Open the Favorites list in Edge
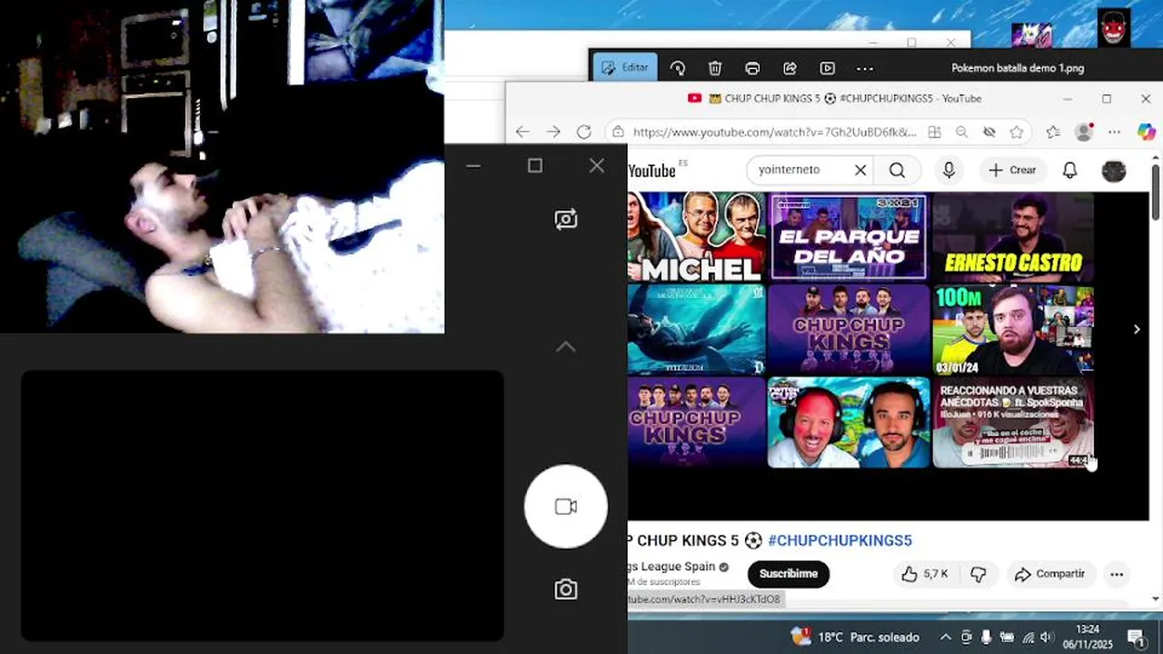The image size is (1163, 654). [x=1052, y=132]
